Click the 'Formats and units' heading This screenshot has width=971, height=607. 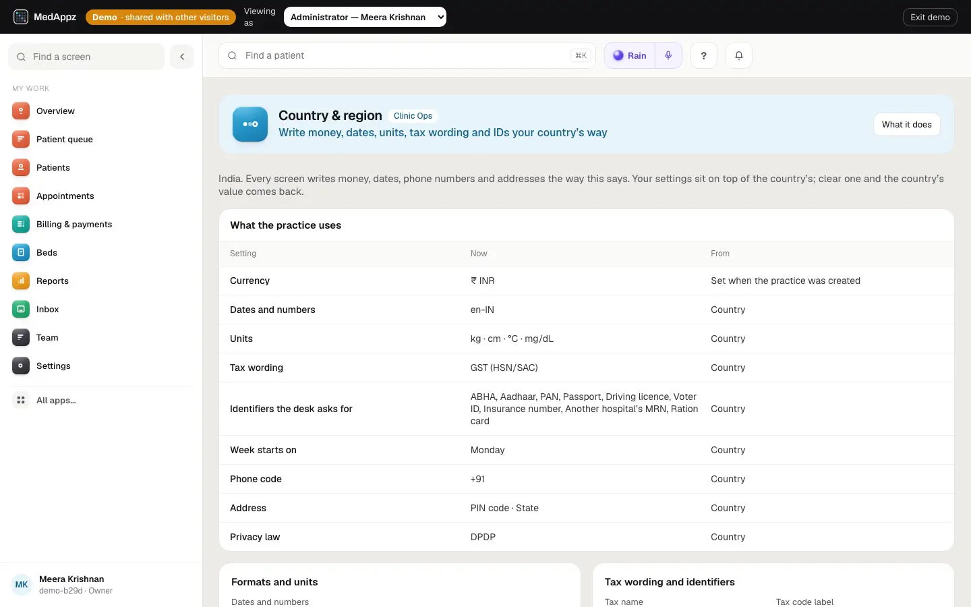[274, 582]
